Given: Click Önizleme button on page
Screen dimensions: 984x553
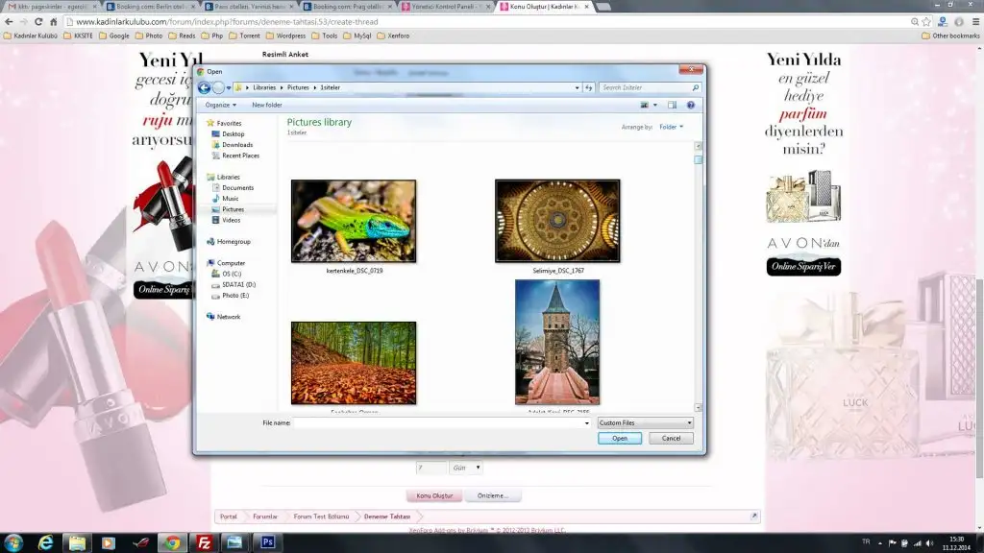Looking at the screenshot, I should click(493, 495).
